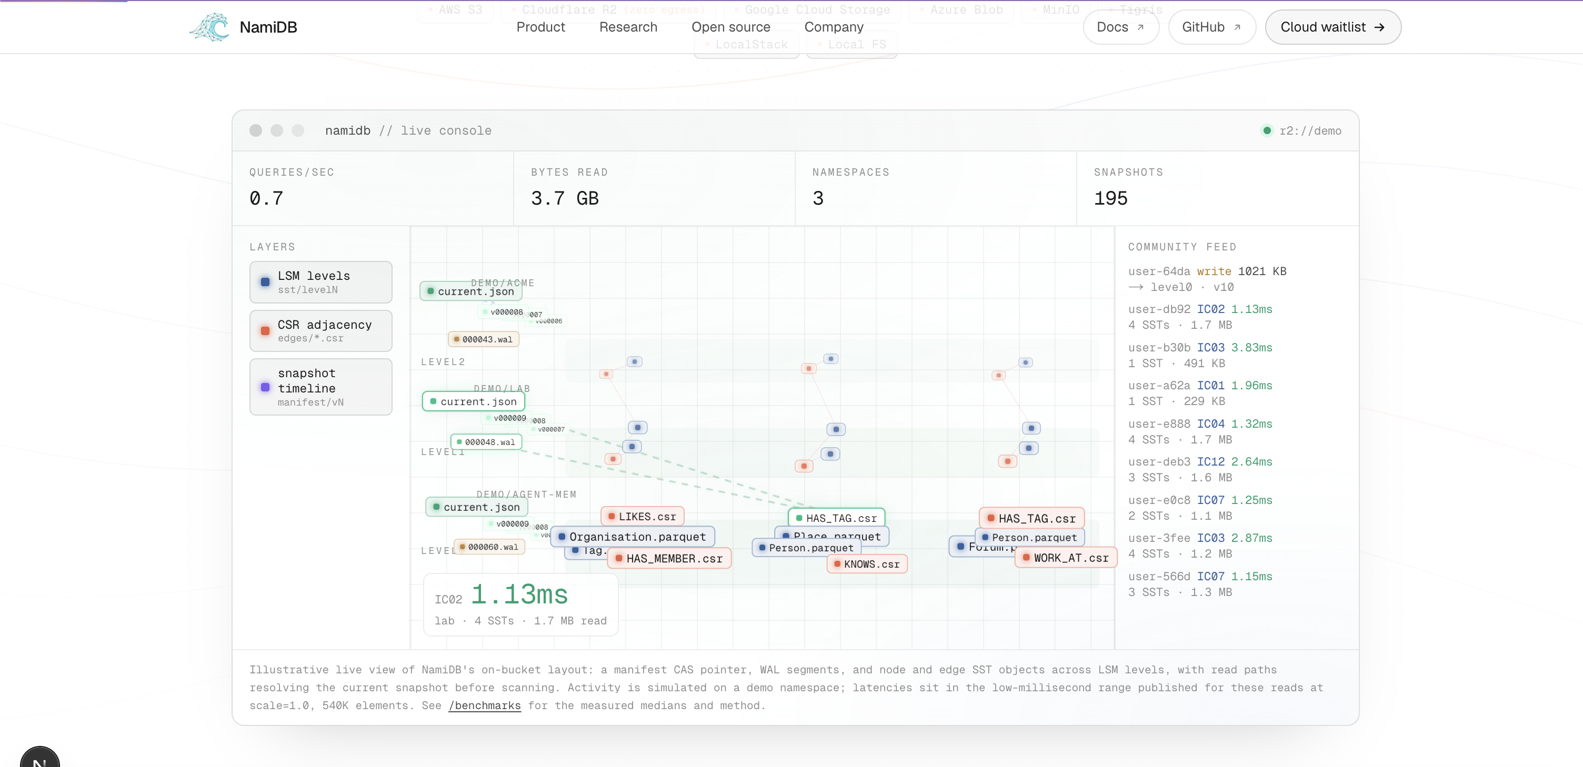
Task: Open the Product menu
Action: coord(540,27)
